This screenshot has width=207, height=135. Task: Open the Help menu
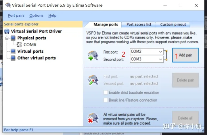point(52,16)
